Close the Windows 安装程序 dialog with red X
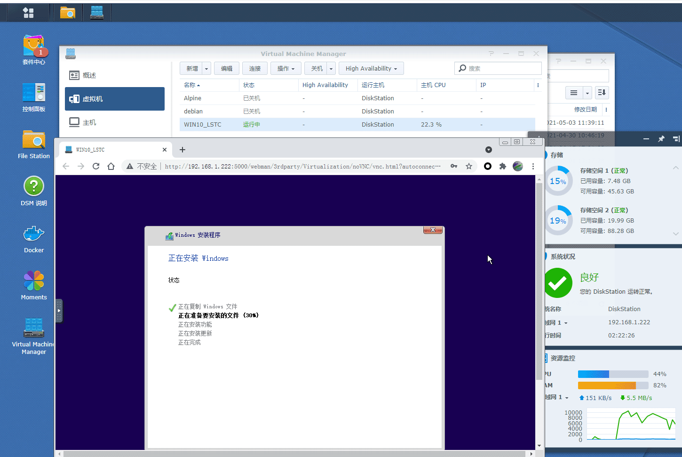 coord(433,230)
